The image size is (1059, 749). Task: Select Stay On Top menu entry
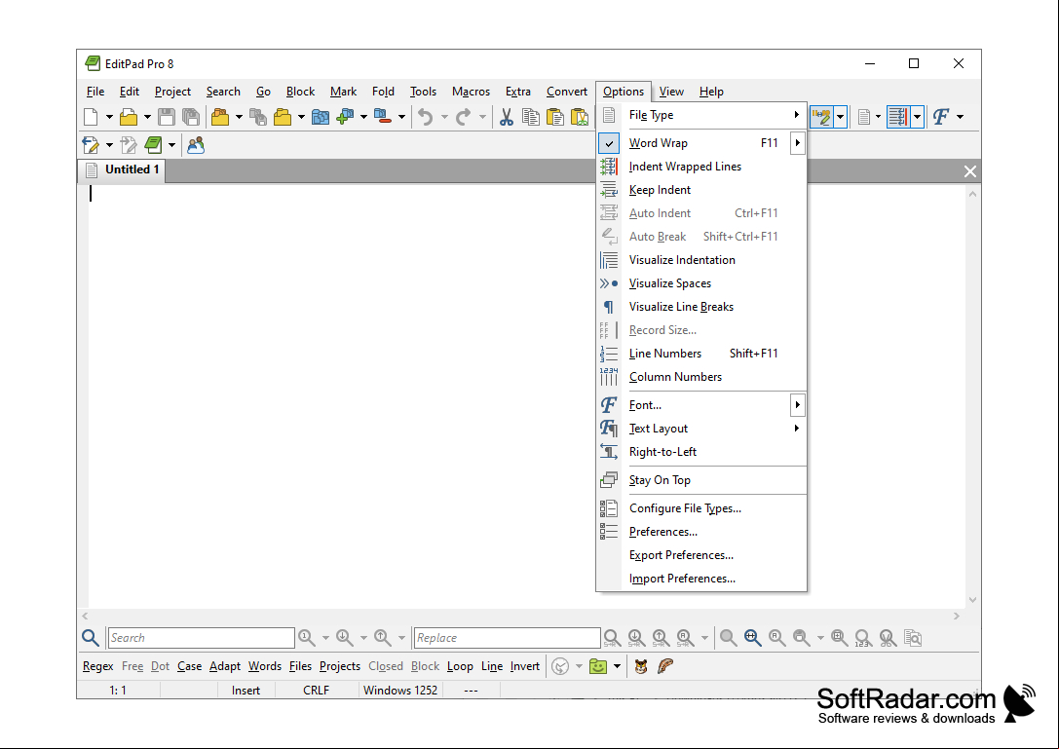tap(701, 480)
